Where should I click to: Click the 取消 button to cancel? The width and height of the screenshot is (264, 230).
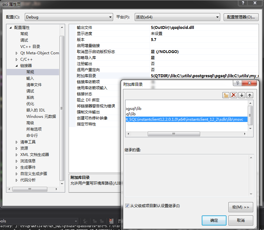tap(240, 220)
